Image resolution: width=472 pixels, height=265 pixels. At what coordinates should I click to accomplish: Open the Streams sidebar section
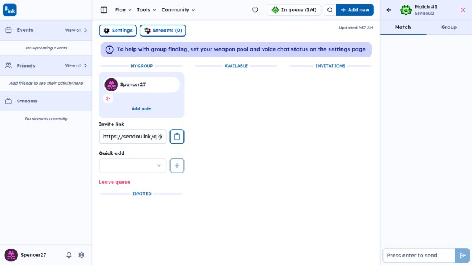(46, 101)
